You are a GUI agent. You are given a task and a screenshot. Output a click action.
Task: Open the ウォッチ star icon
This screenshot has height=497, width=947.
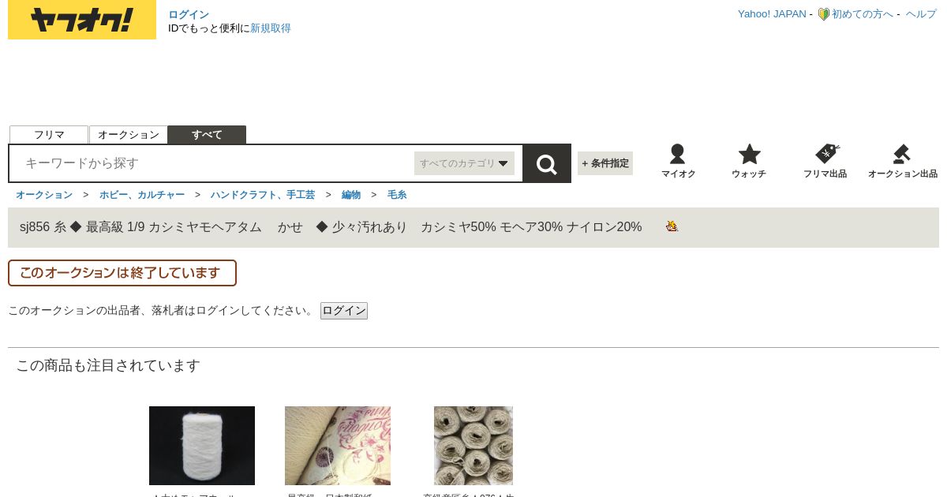pyautogui.click(x=749, y=154)
